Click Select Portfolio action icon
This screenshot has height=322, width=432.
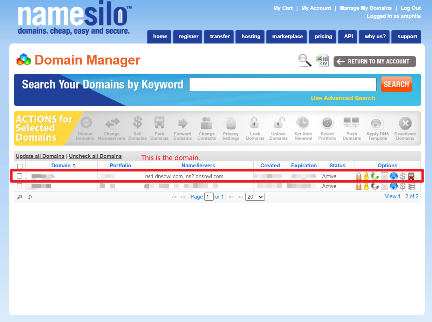coord(327,123)
